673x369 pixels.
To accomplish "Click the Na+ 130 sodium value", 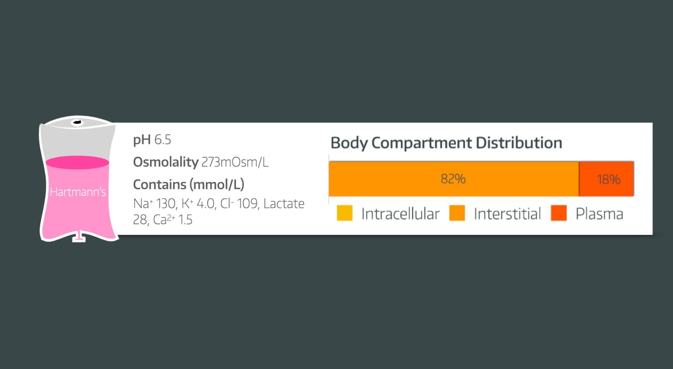I will (x=154, y=204).
